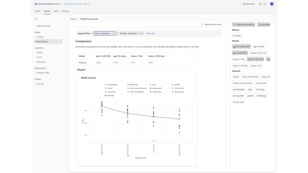Viewport: 308px width, 173px height.
Task: Open the external link icon on Supplemental Preview Terms
Action: click(x=89, y=4)
